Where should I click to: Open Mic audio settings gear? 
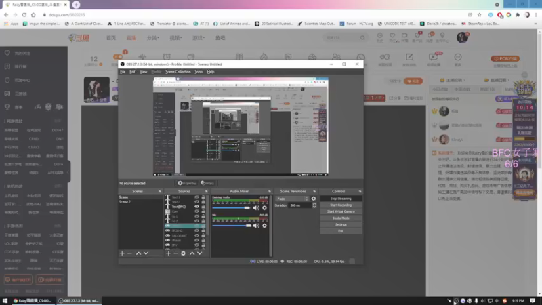coord(264,226)
